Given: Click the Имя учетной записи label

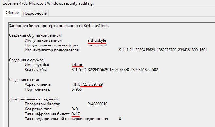Looking at the screenshot, I should 44,40.
